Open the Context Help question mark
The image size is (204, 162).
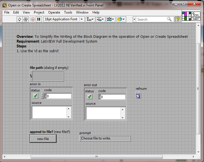click(x=178, y=19)
